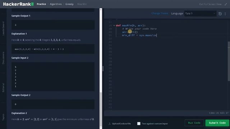Click the Sample Input 2 heading

tap(20, 58)
